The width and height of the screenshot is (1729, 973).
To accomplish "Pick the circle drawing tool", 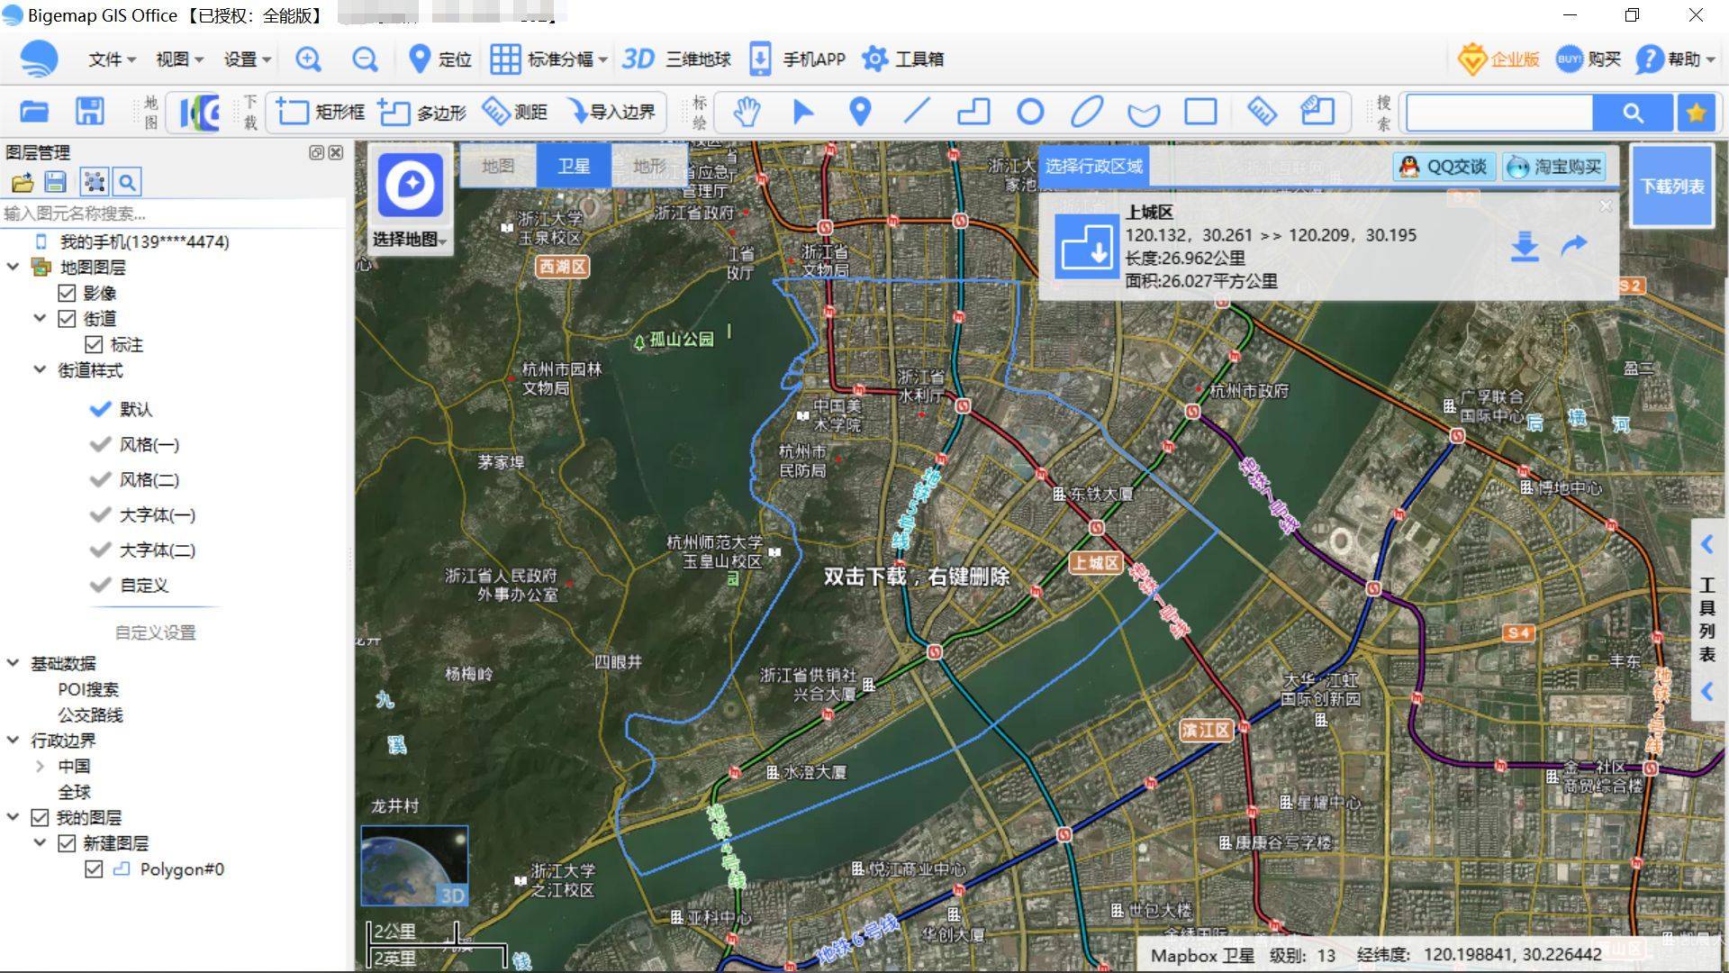I will 1030,112.
